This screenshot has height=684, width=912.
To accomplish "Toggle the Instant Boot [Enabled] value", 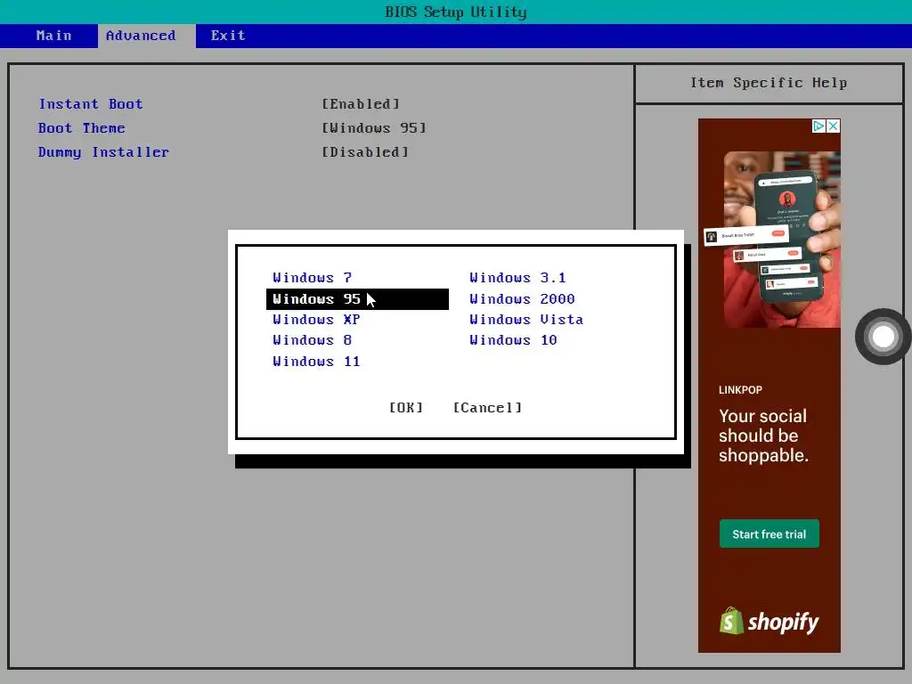I will (x=361, y=104).
